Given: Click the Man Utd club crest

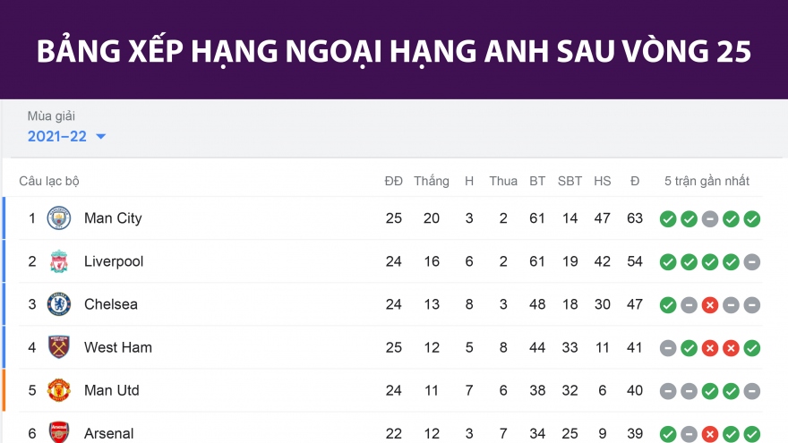Looking at the screenshot, I should tap(59, 390).
